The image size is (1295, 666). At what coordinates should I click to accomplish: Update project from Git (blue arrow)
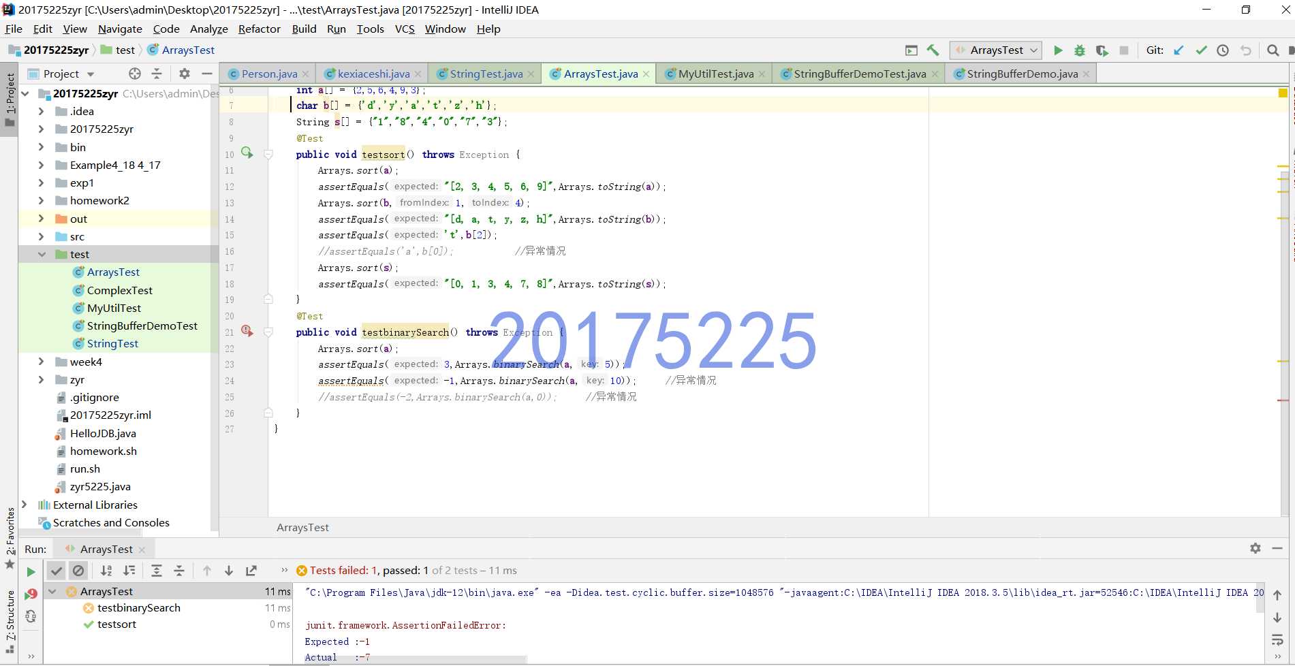coord(1179,50)
